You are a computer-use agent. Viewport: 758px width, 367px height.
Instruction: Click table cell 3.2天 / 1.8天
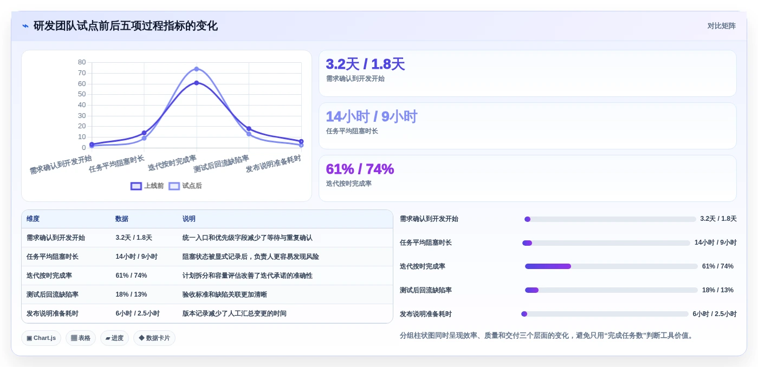[134, 238]
